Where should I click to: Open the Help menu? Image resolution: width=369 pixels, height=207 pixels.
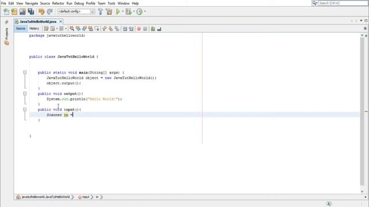point(135,3)
